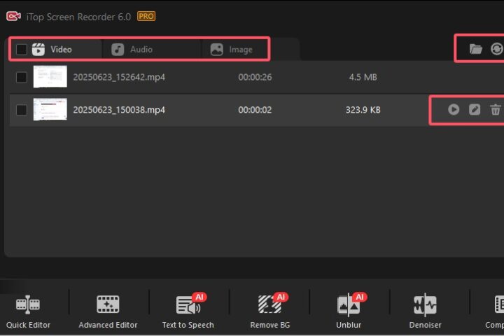The height and width of the screenshot is (336, 504).
Task: Select the Video tab
Action: coord(60,50)
